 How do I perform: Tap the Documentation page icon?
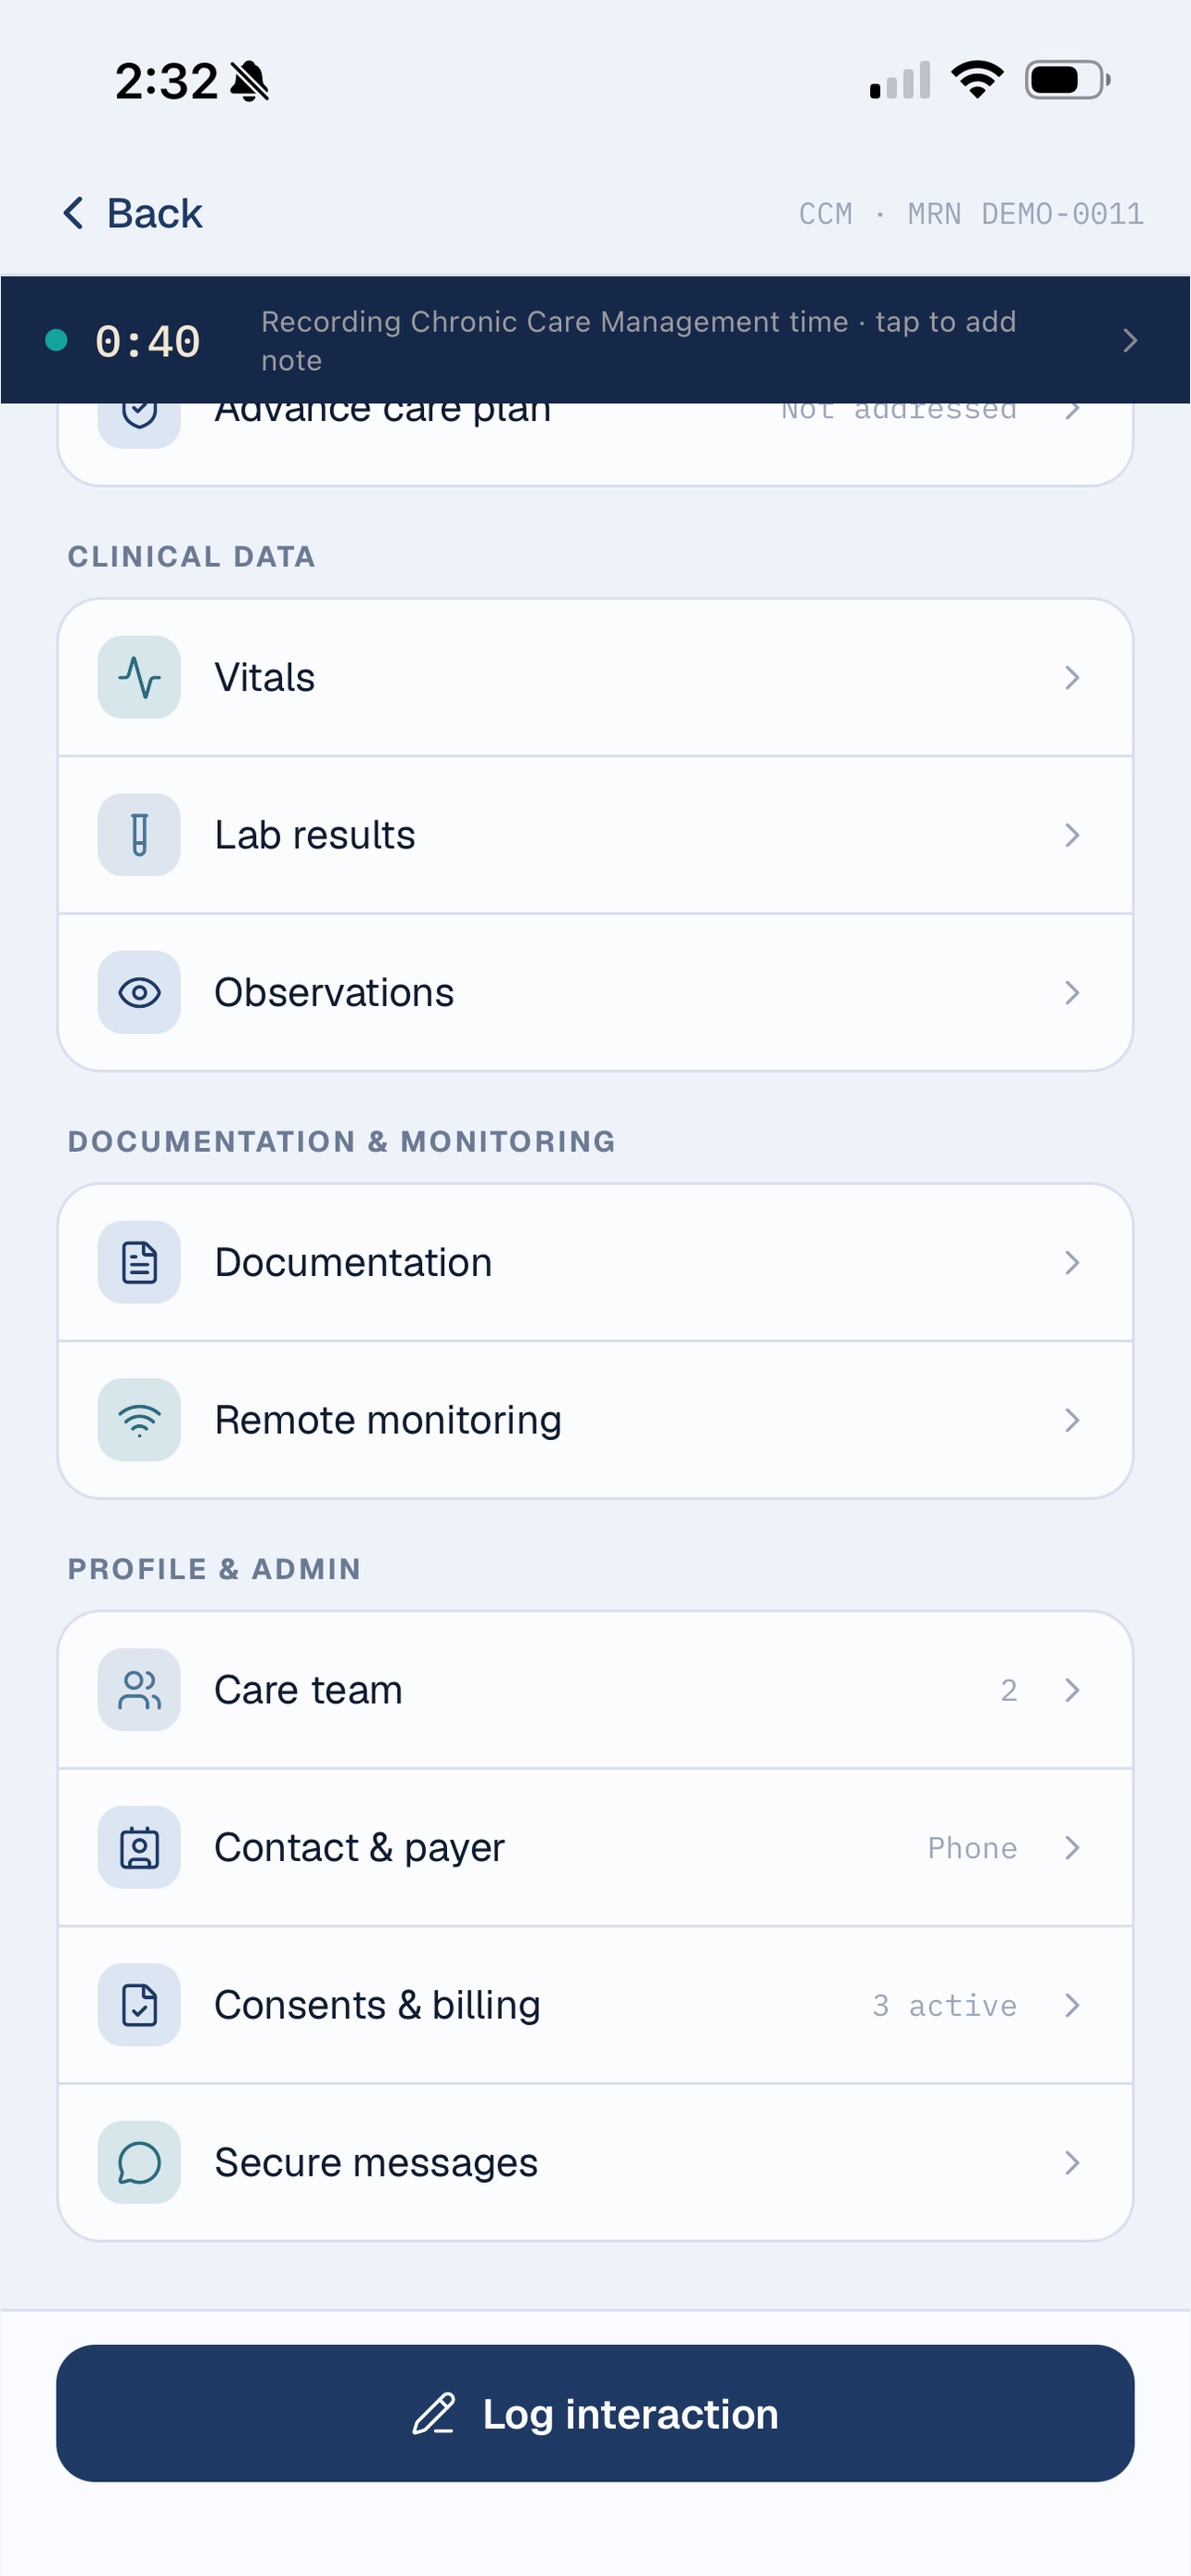pyautogui.click(x=139, y=1262)
